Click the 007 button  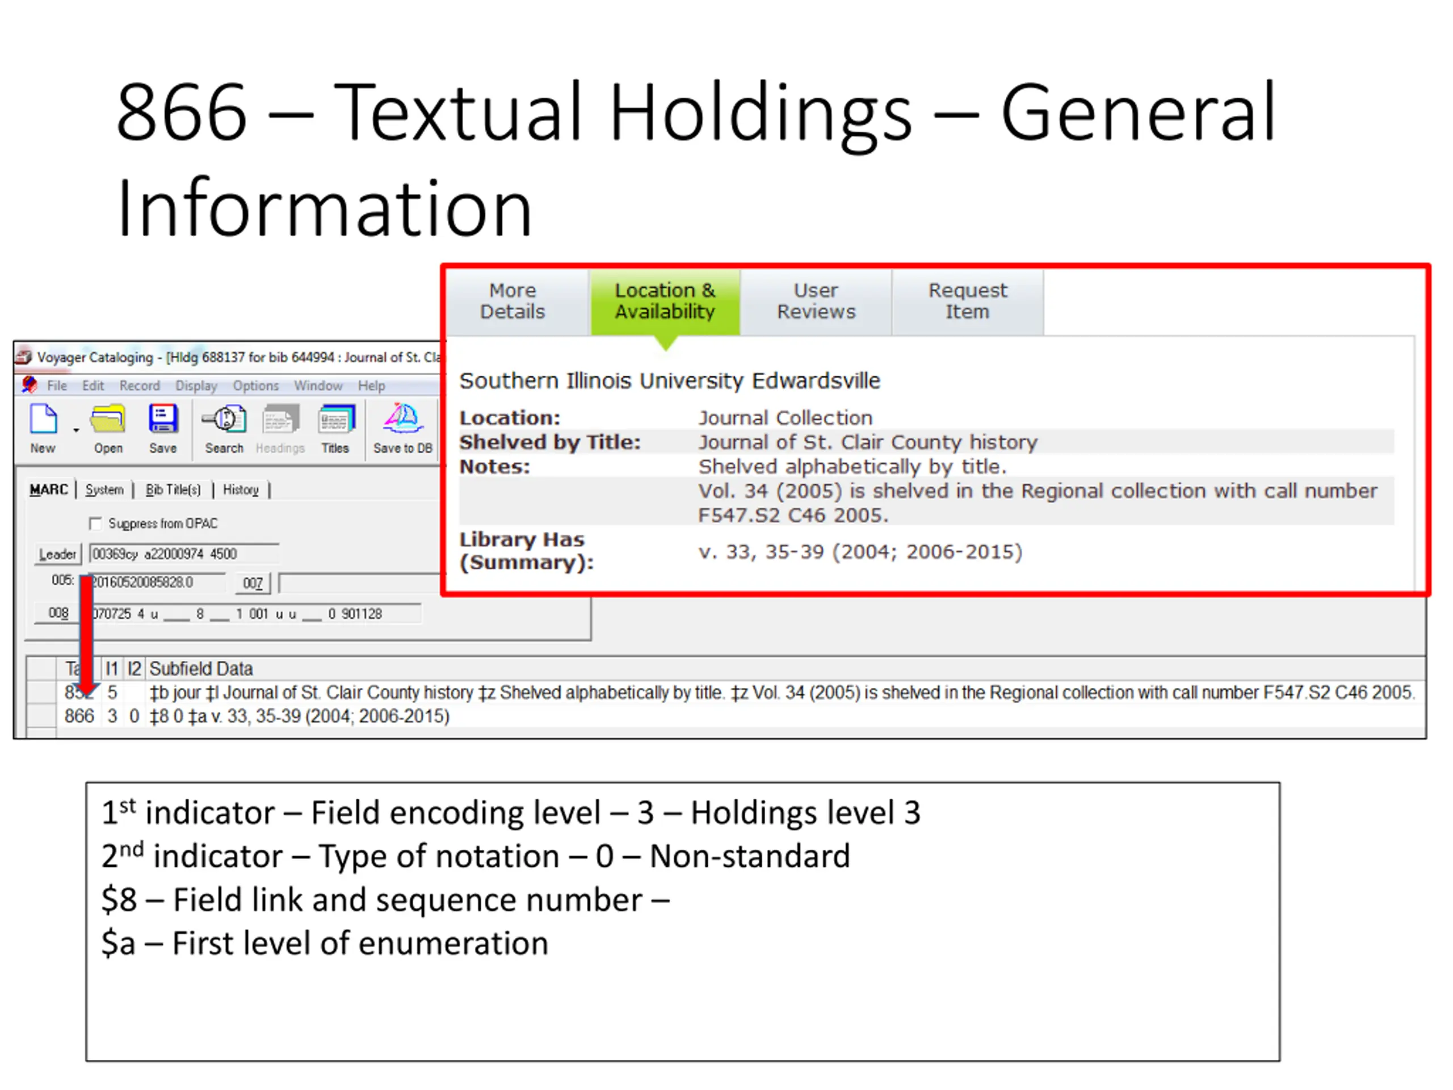pos(253,583)
